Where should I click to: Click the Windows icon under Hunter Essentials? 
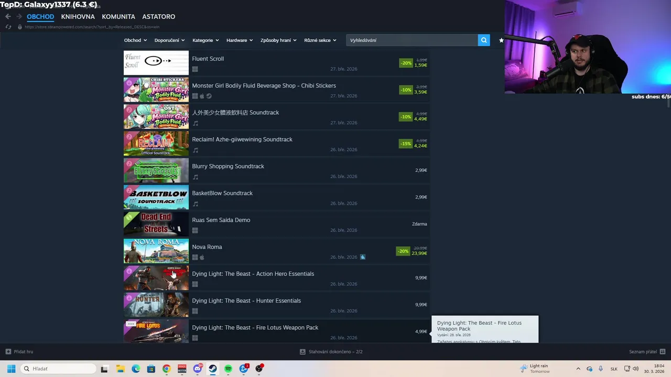tap(195, 311)
